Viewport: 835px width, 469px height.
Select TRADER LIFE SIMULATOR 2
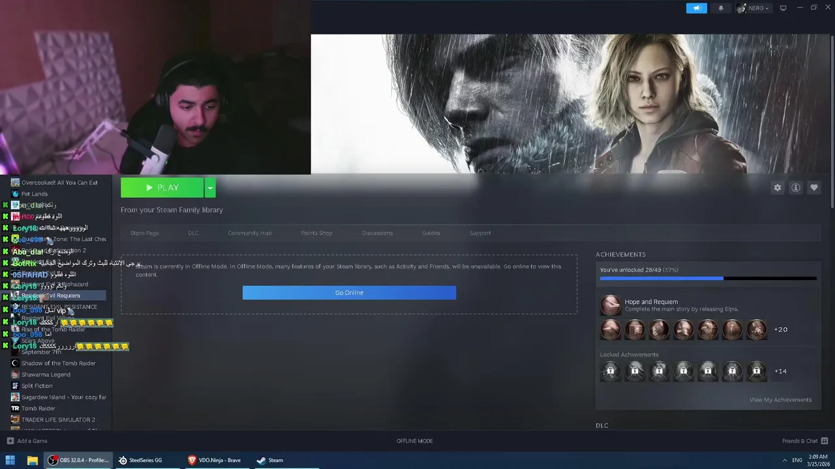(x=58, y=419)
